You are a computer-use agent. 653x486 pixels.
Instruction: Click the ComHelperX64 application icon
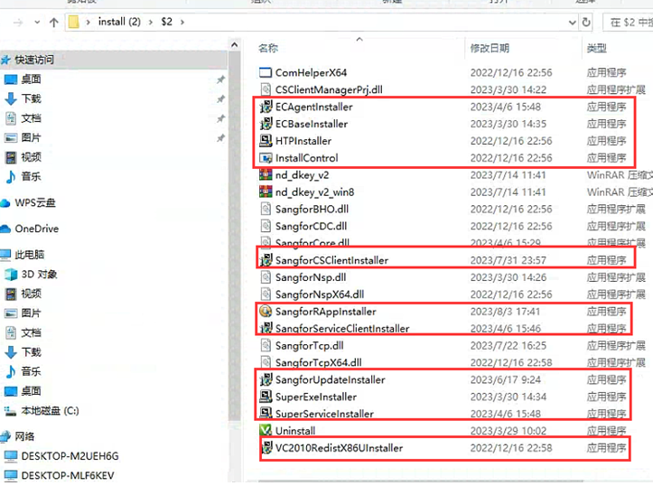[266, 72]
